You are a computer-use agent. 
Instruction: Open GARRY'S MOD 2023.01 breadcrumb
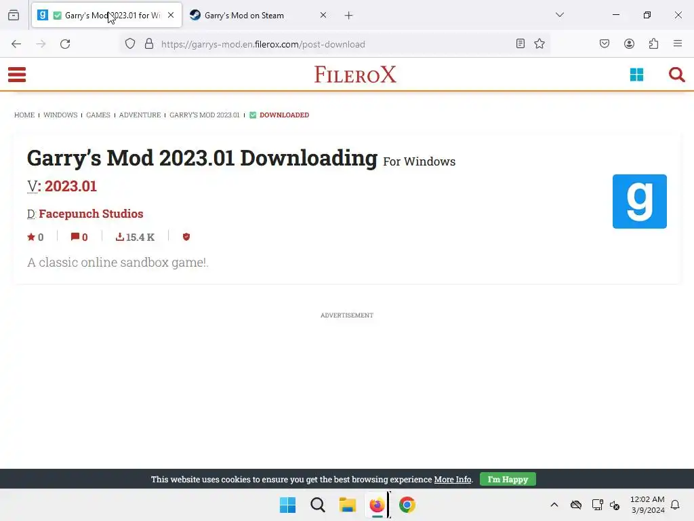[x=205, y=115]
